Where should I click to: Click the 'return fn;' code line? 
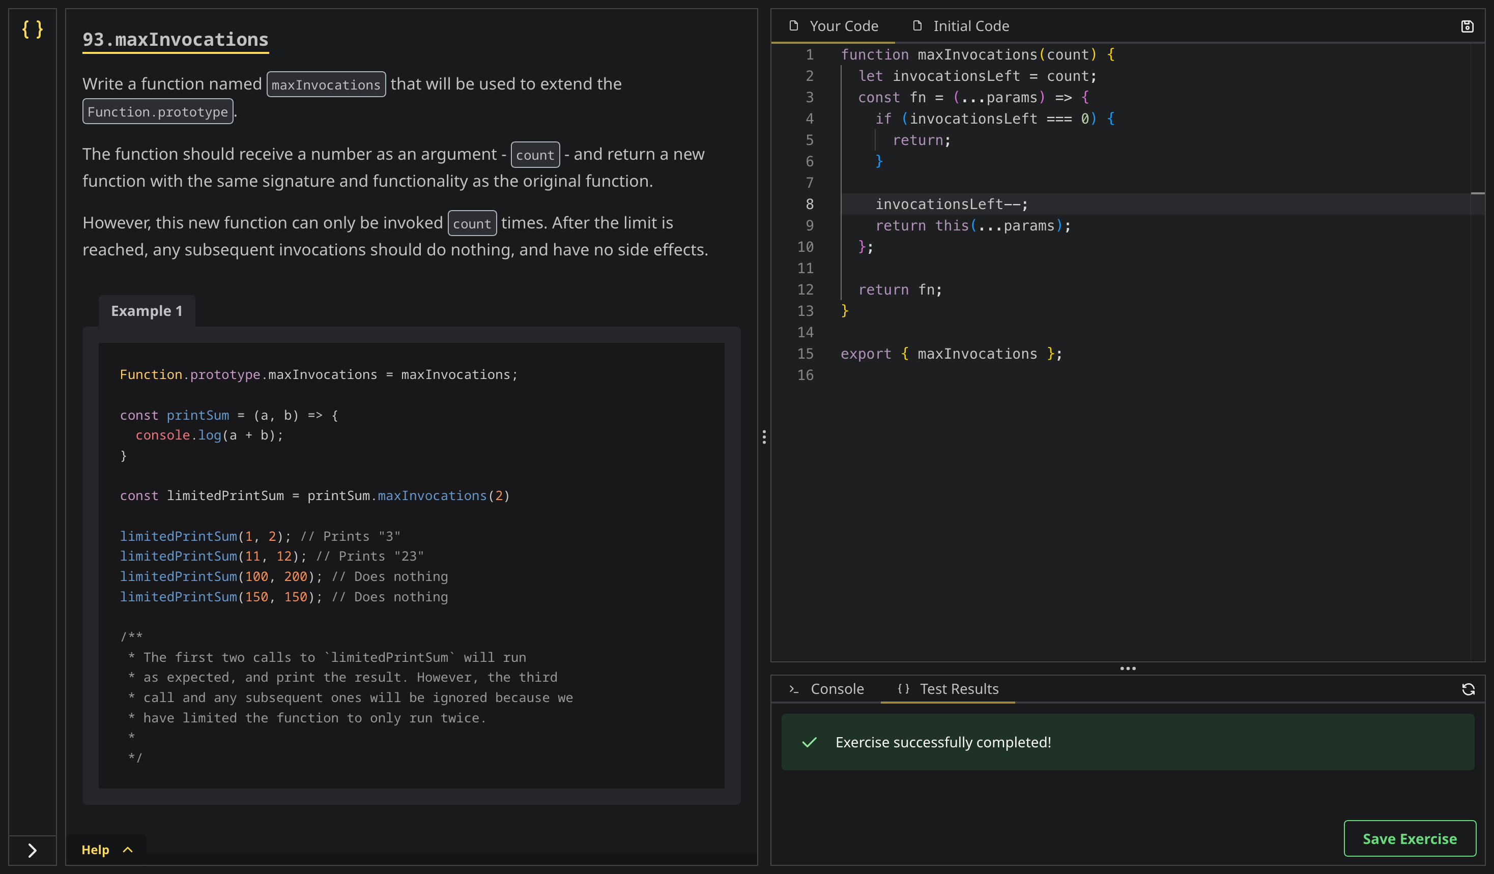click(x=900, y=290)
